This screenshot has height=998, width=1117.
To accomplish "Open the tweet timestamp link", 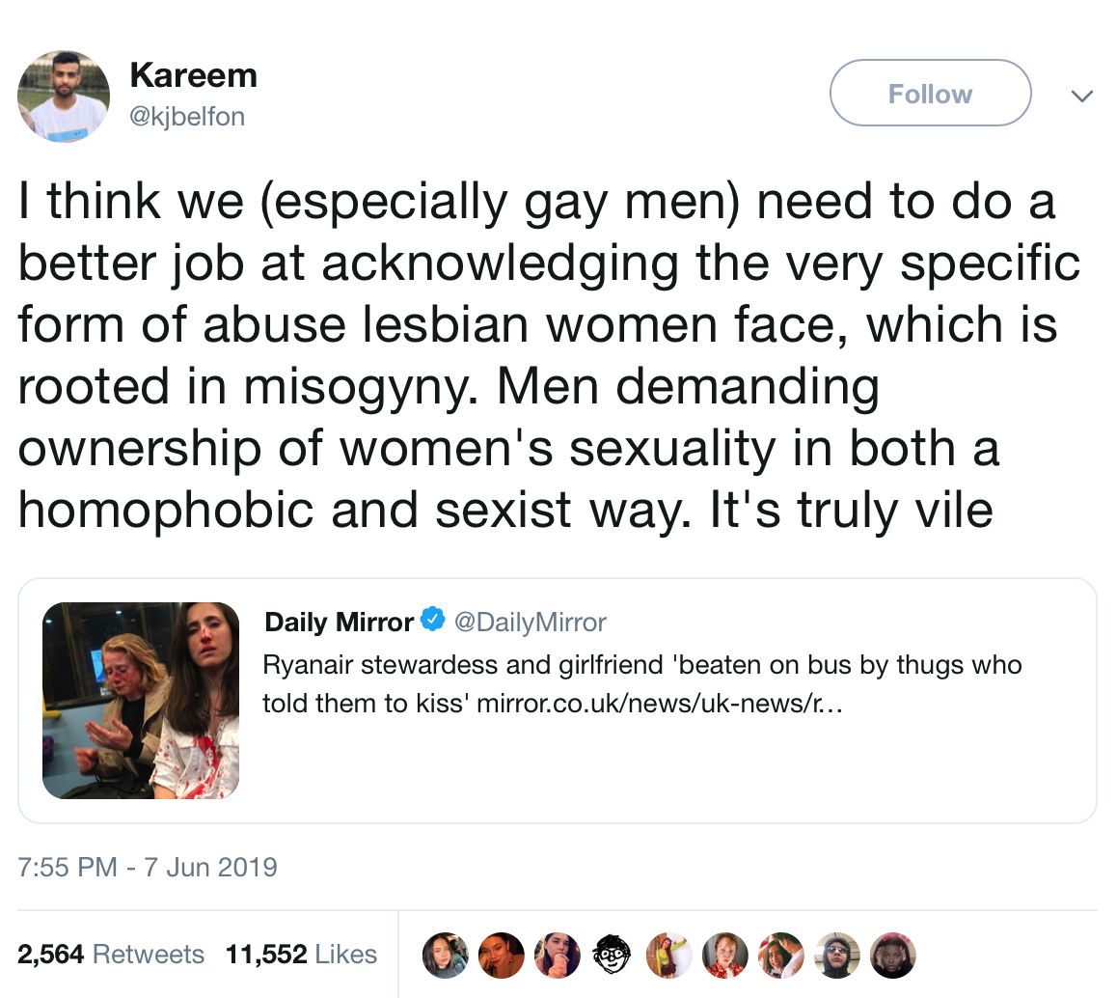I will [147, 868].
